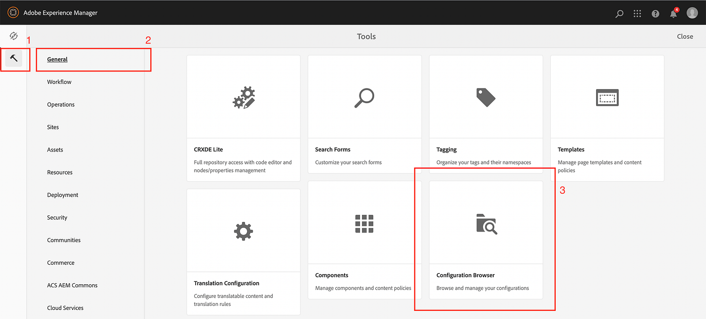The height and width of the screenshot is (319, 706).
Task: Open the solutions switcher grid icon
Action: [637, 14]
